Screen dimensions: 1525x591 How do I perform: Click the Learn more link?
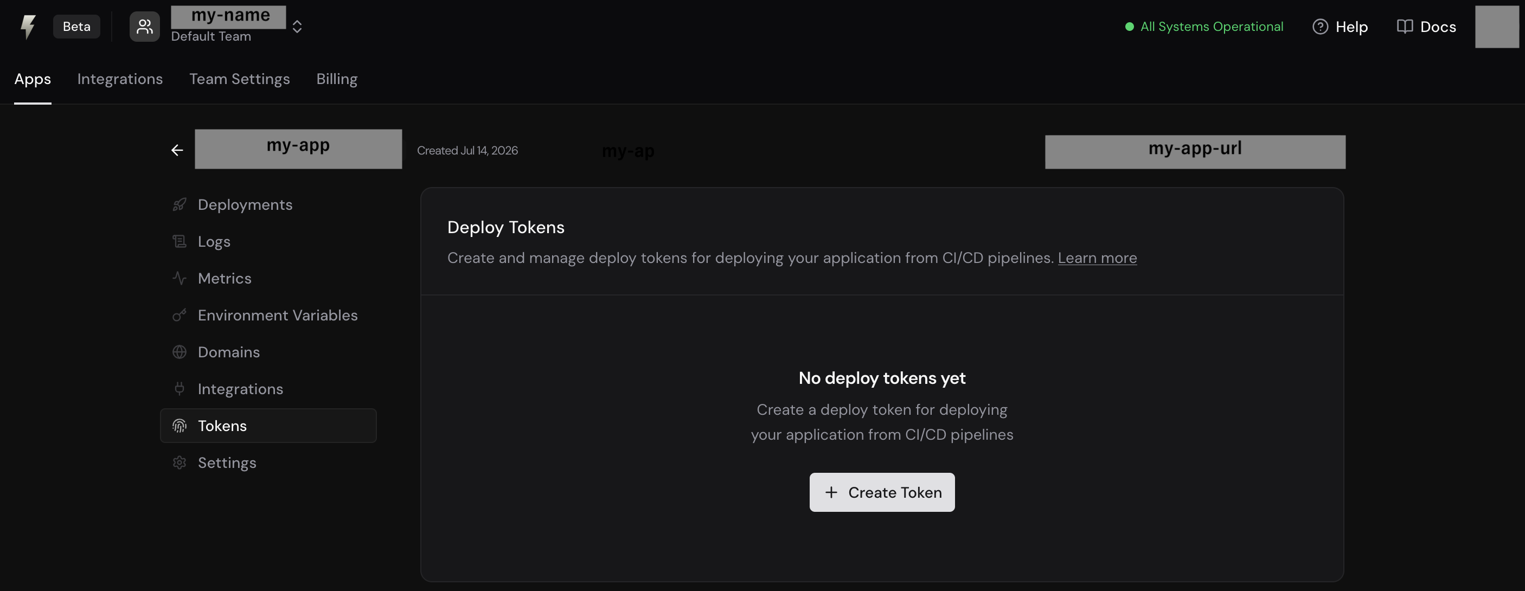[1097, 258]
